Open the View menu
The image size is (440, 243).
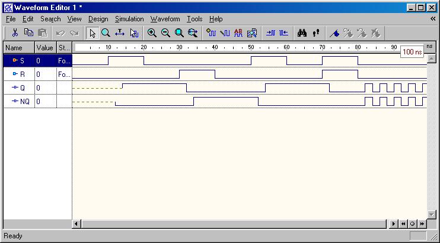point(74,19)
